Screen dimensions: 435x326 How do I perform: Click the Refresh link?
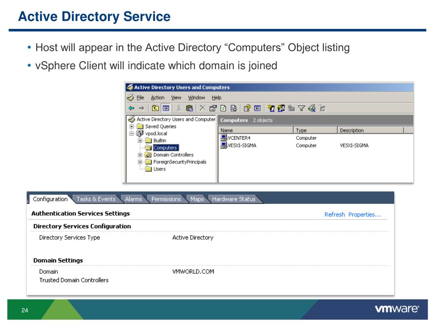tap(335, 214)
